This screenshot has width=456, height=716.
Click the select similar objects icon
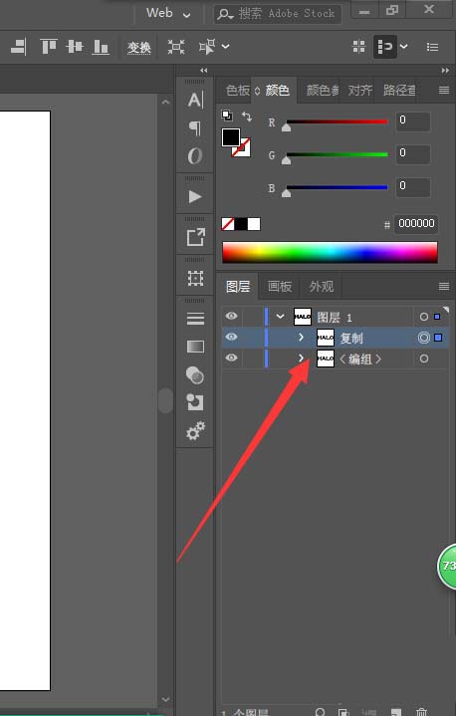click(x=207, y=47)
